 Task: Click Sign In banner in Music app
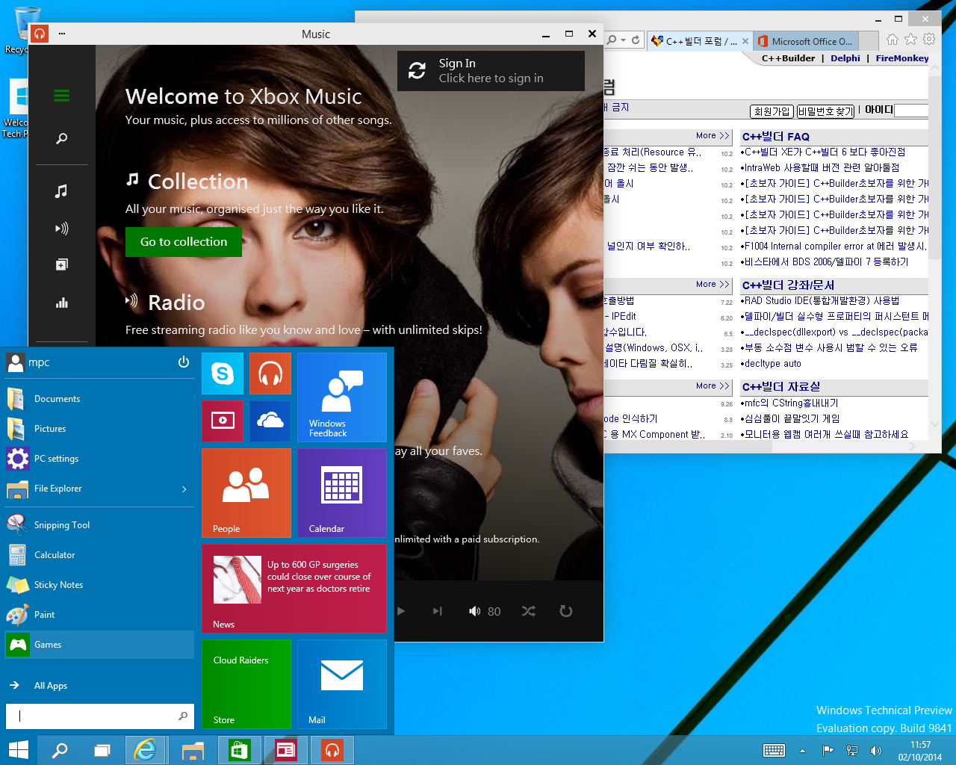(491, 71)
